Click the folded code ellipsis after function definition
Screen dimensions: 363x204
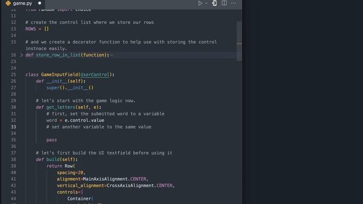point(112,55)
